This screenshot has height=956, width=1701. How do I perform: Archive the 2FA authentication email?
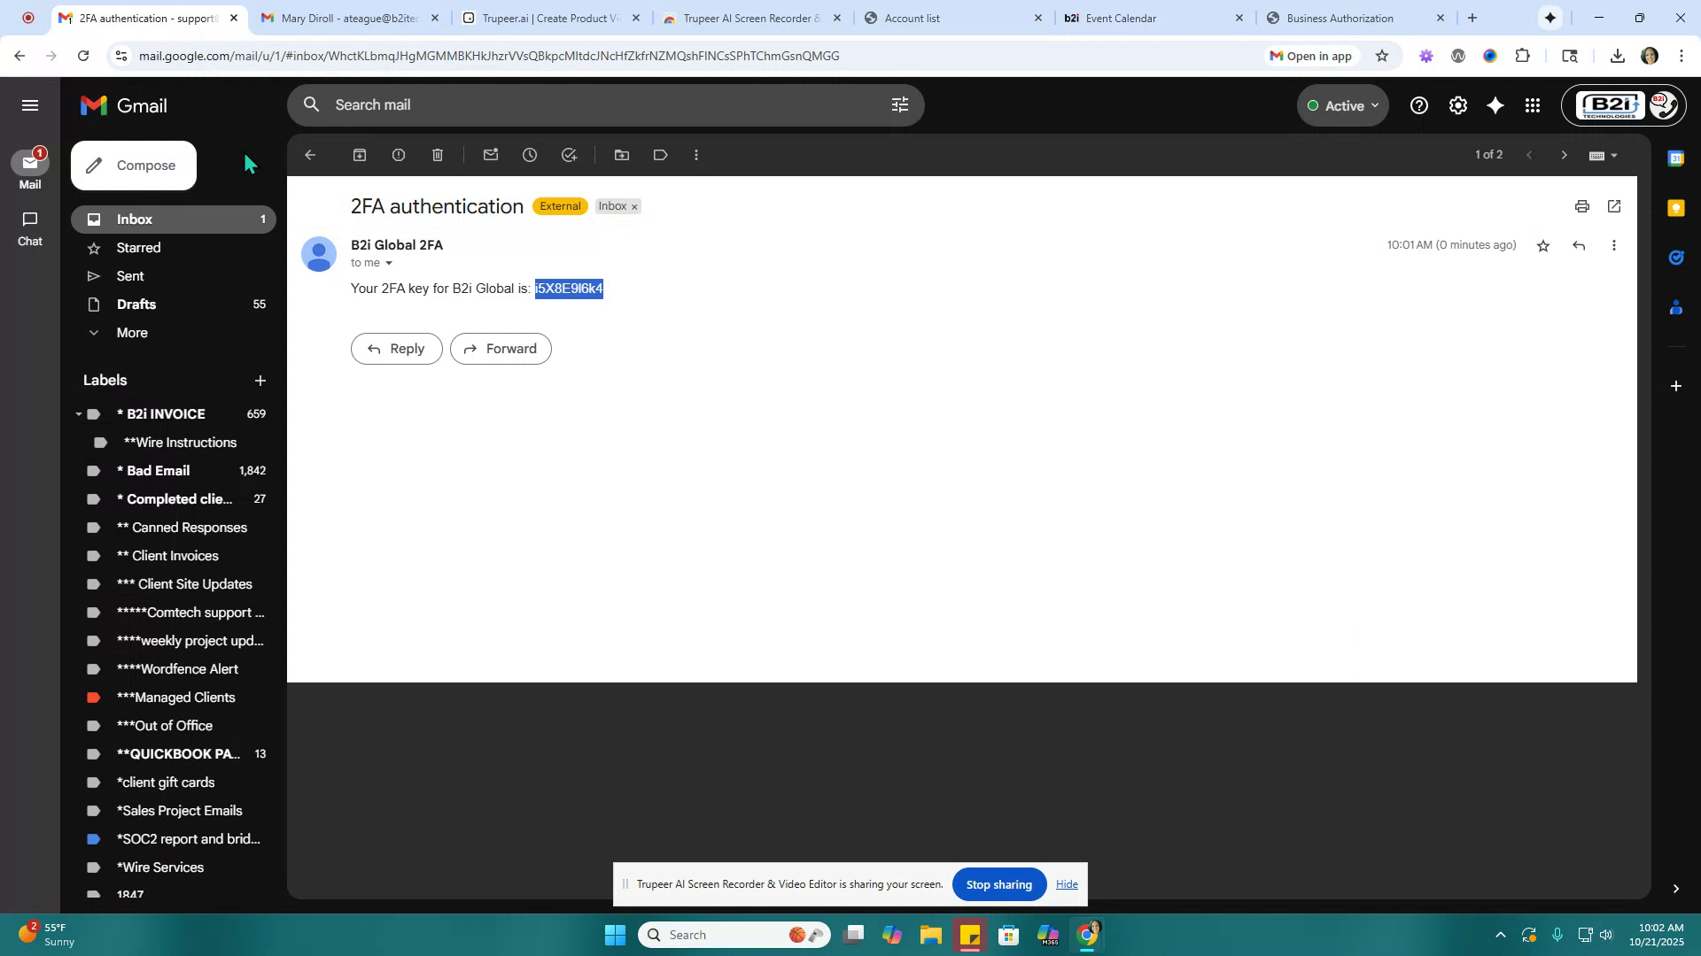pyautogui.click(x=360, y=154)
